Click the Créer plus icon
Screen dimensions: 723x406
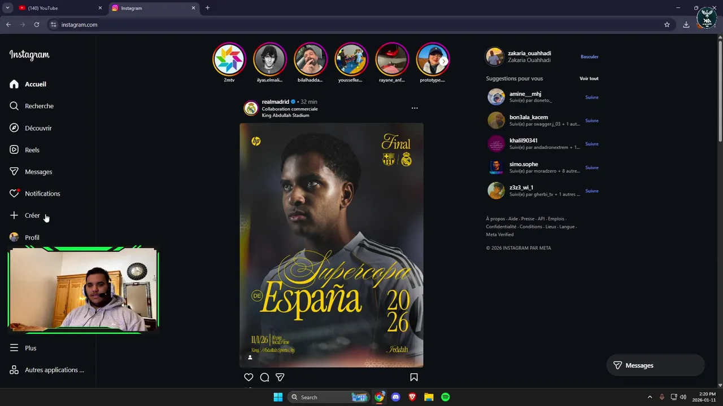tap(14, 215)
